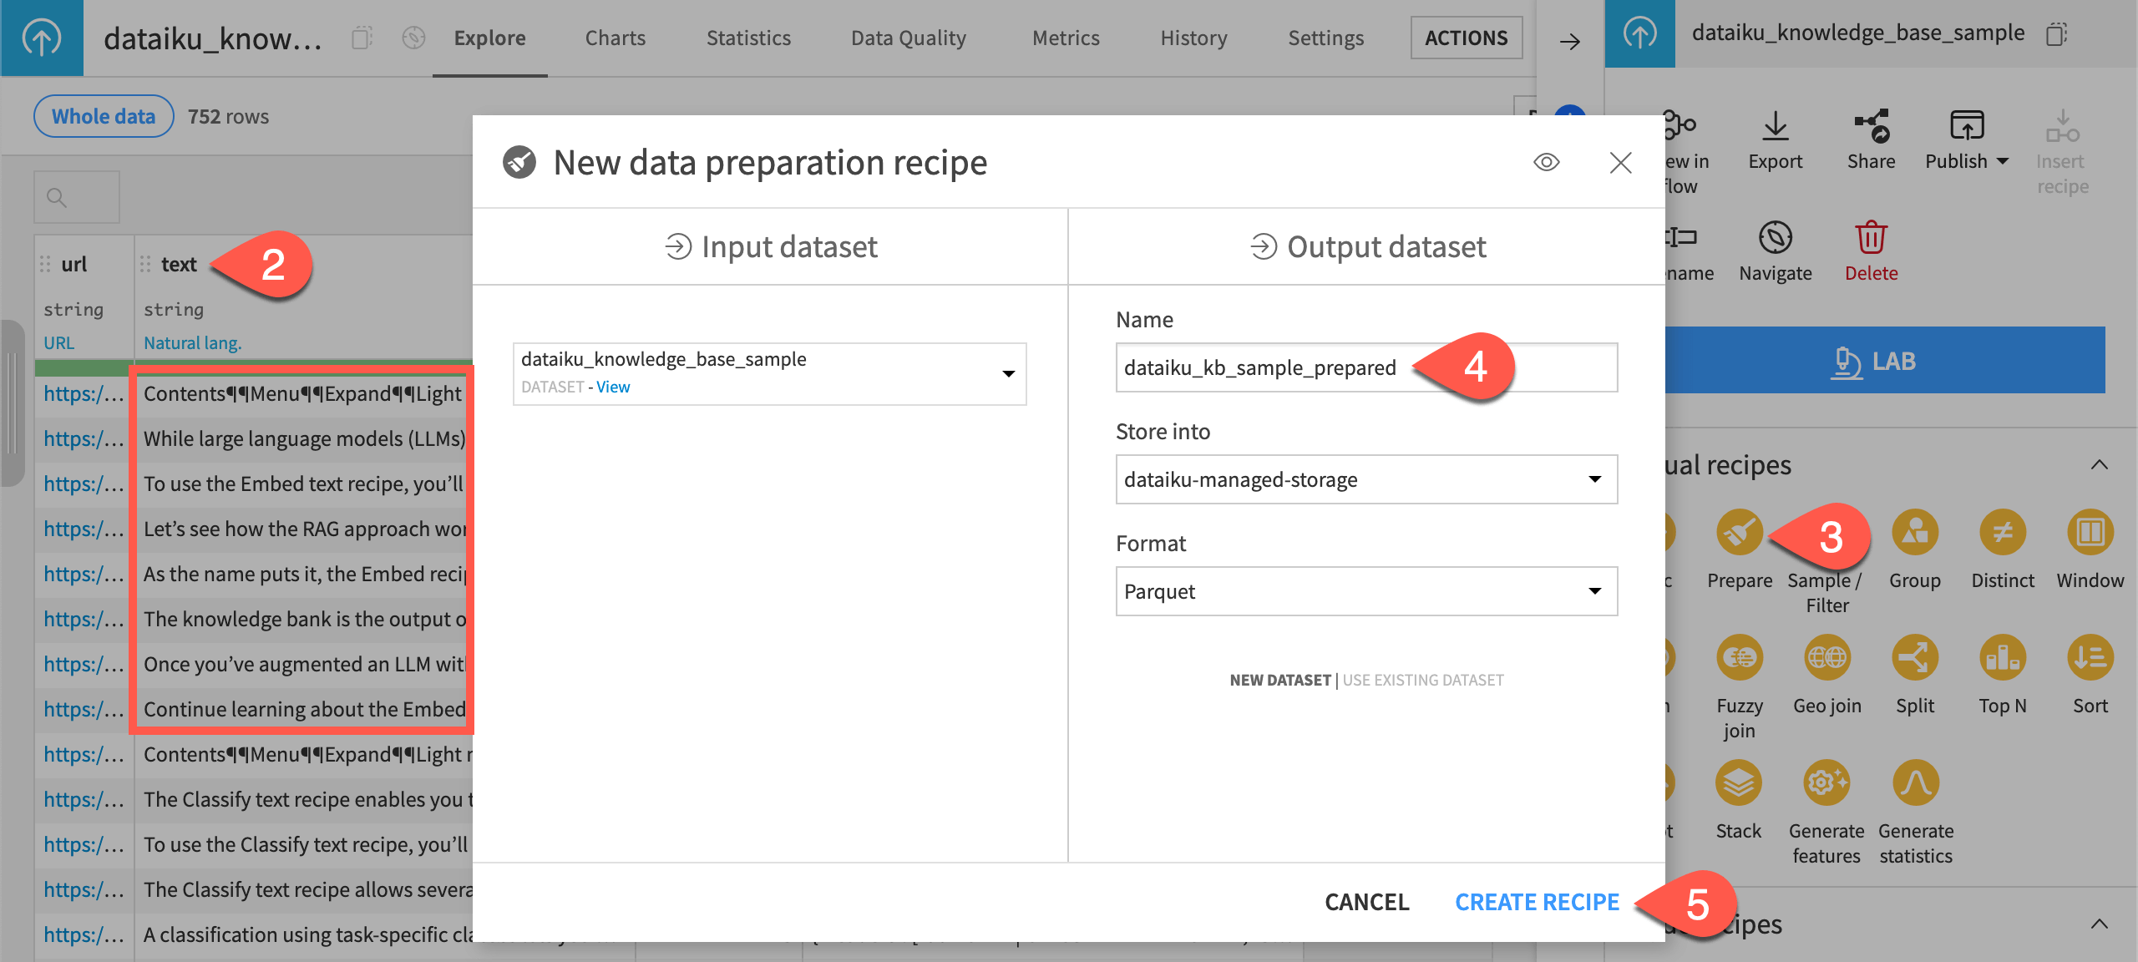Viewport: 2138px width, 962px height.
Task: Select the Distinct recipe icon
Action: pyautogui.click(x=2002, y=532)
